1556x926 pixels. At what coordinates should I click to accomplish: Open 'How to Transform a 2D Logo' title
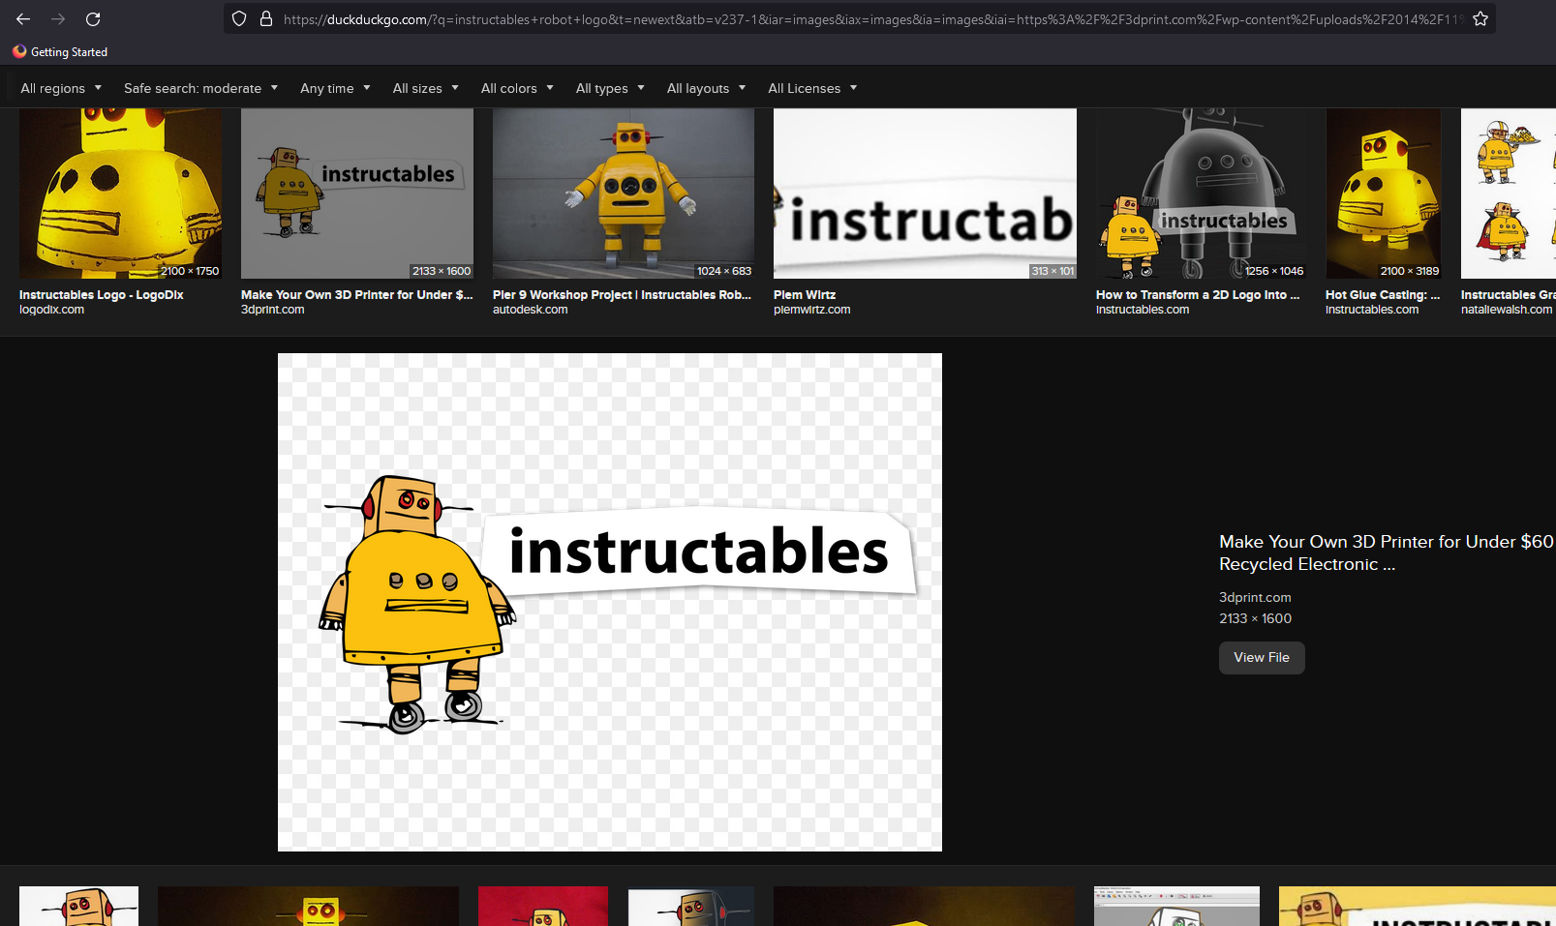(1198, 295)
